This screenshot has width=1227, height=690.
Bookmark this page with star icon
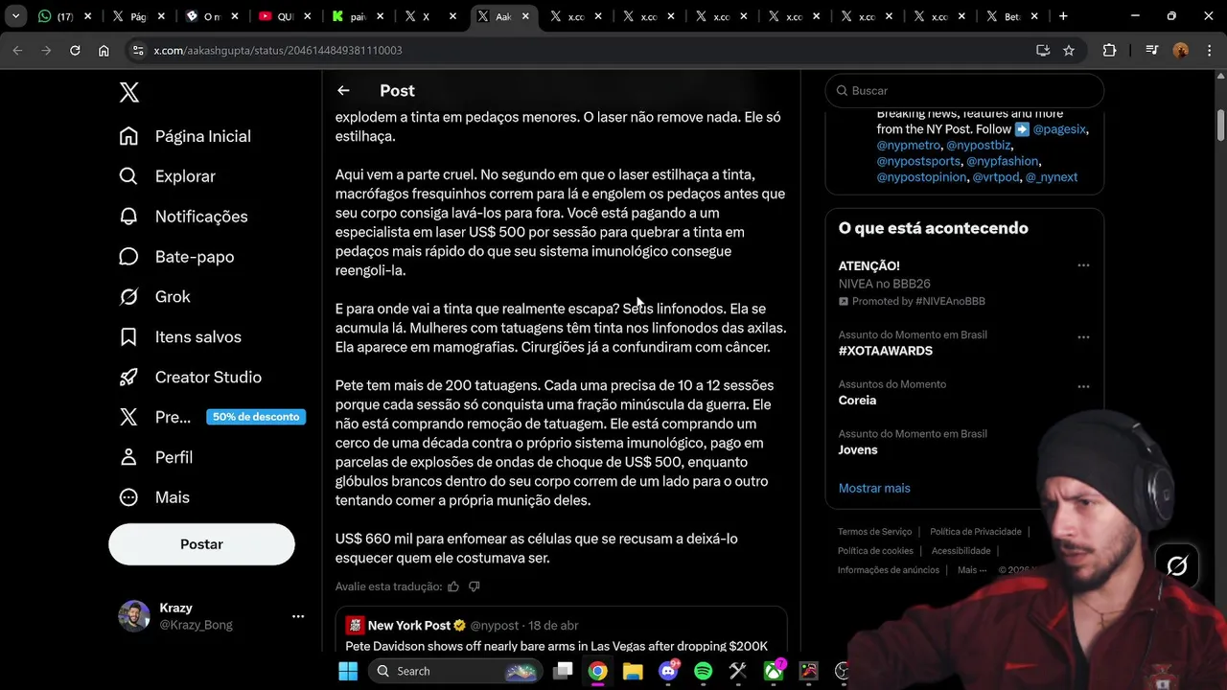pyautogui.click(x=1069, y=50)
